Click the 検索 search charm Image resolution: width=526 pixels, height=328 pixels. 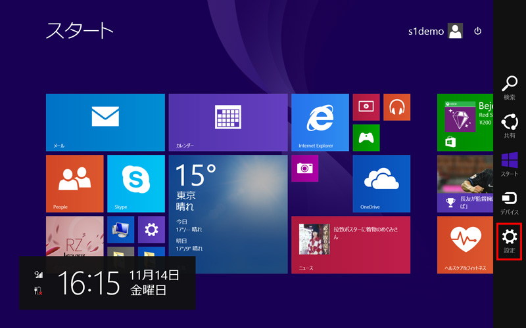[x=509, y=88]
